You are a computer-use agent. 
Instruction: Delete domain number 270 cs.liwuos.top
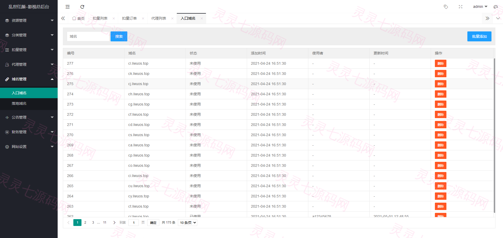tap(441, 135)
